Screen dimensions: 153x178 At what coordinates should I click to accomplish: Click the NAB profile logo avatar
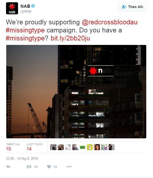(x=12, y=8)
